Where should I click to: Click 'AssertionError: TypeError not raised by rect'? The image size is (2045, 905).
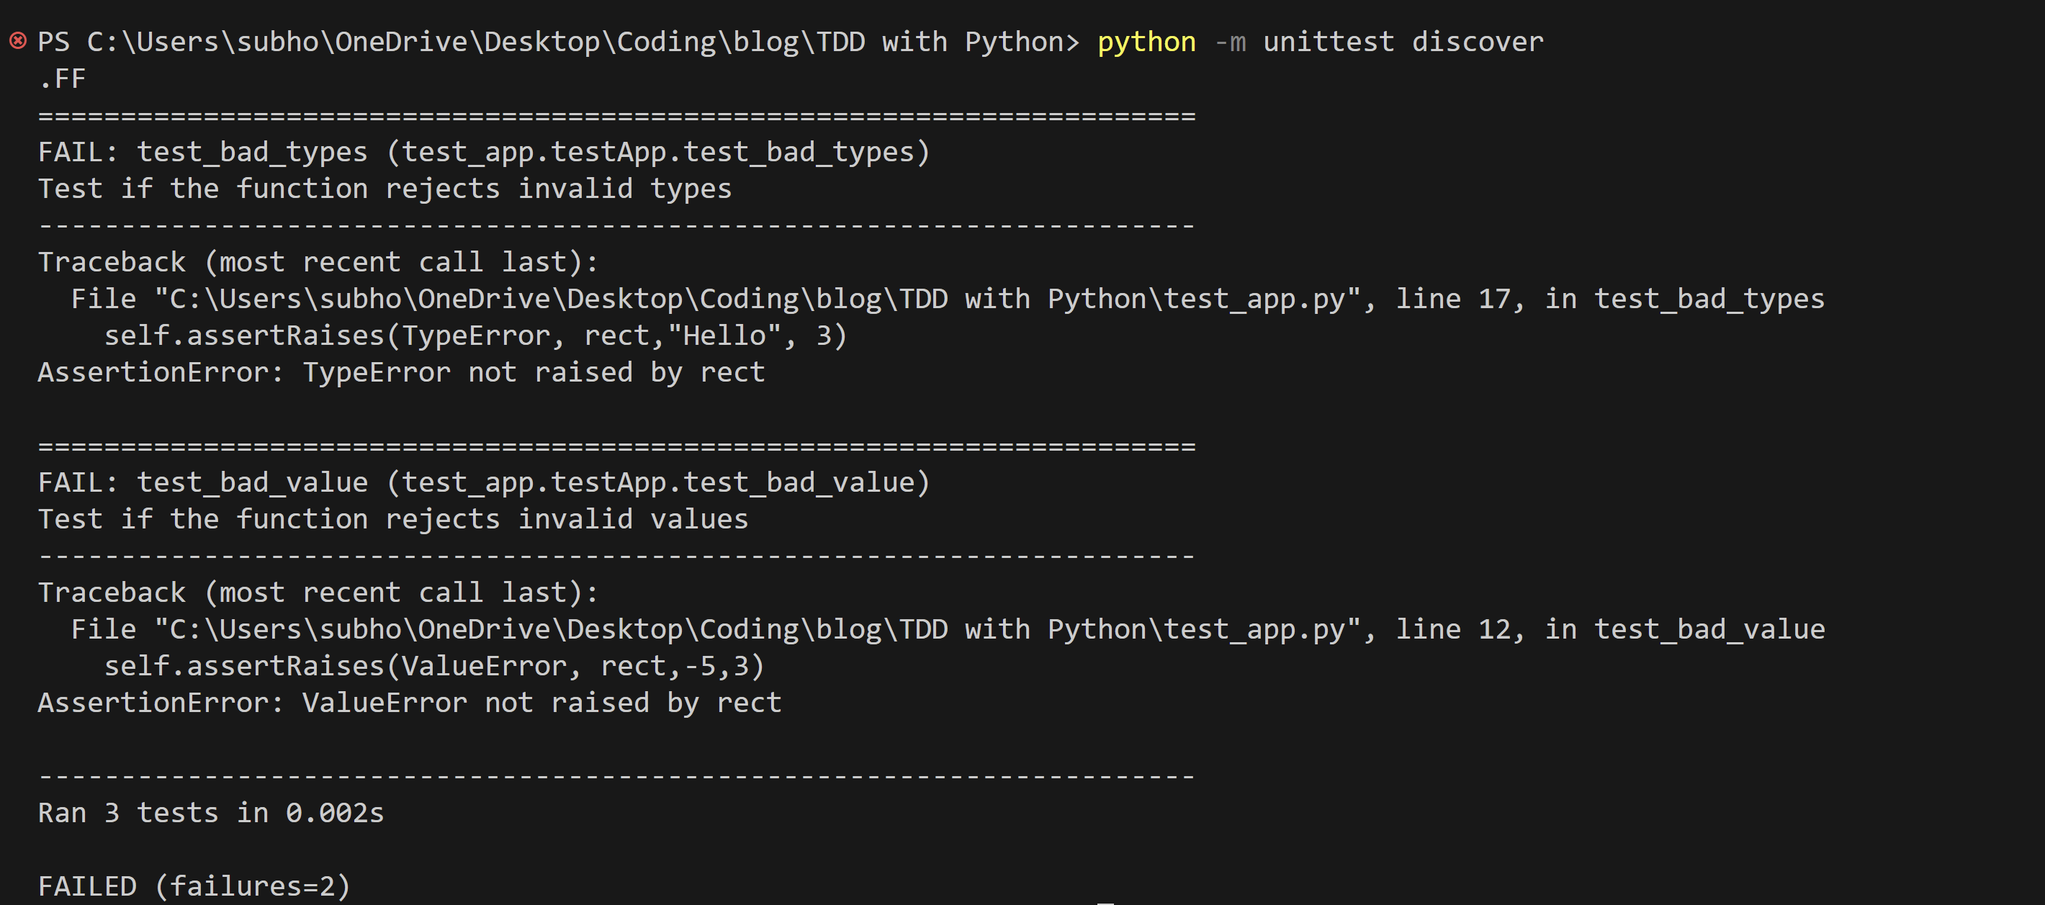pyautogui.click(x=401, y=372)
